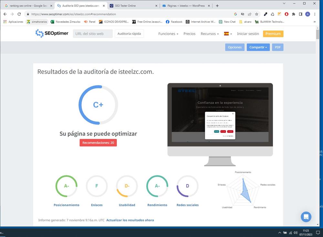Click Actualizar los resultados ahora link

point(130,220)
